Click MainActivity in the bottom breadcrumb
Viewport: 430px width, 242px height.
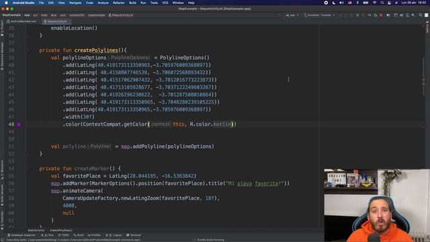pyautogui.click(x=36, y=230)
